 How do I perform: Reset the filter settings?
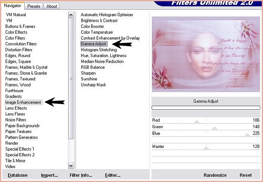point(246,175)
